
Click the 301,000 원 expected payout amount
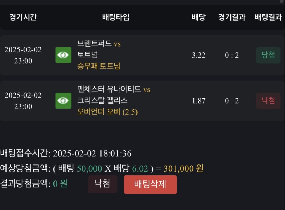(183, 169)
